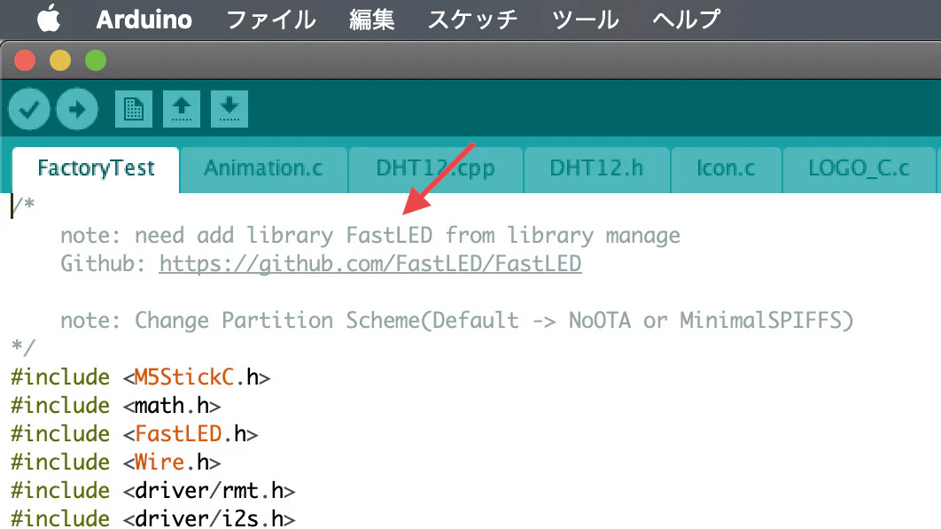Open the Apple menu
941x529 pixels.
49,19
